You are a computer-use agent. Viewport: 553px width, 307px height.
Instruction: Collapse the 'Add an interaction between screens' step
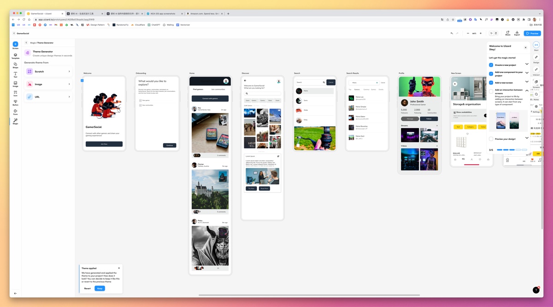(527, 91)
